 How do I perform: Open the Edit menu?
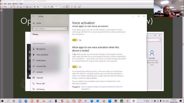[5, 4]
